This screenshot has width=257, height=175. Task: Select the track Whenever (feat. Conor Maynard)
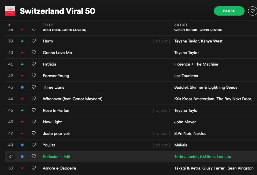pyautogui.click(x=72, y=99)
